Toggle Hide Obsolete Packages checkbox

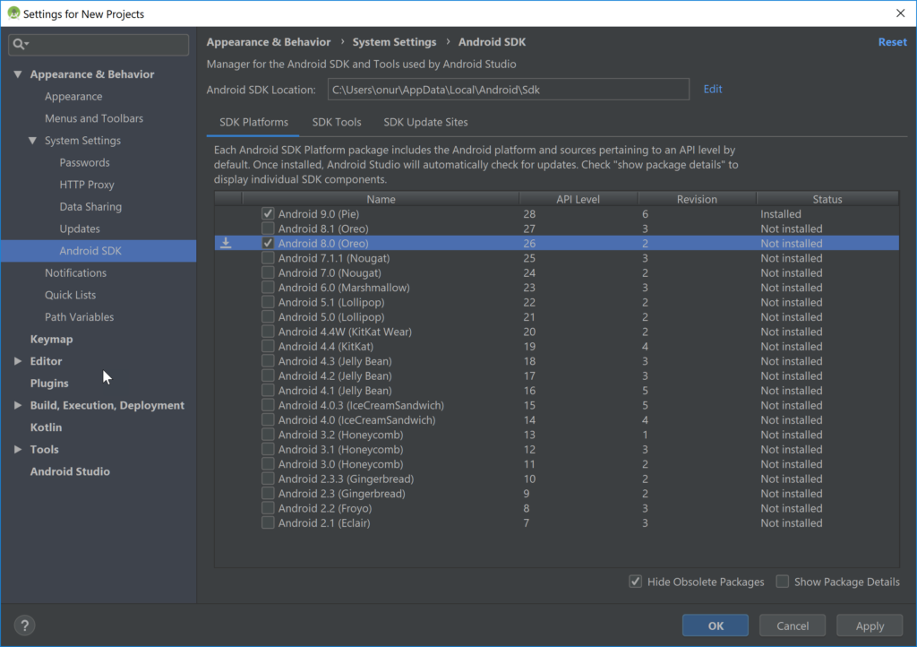635,582
